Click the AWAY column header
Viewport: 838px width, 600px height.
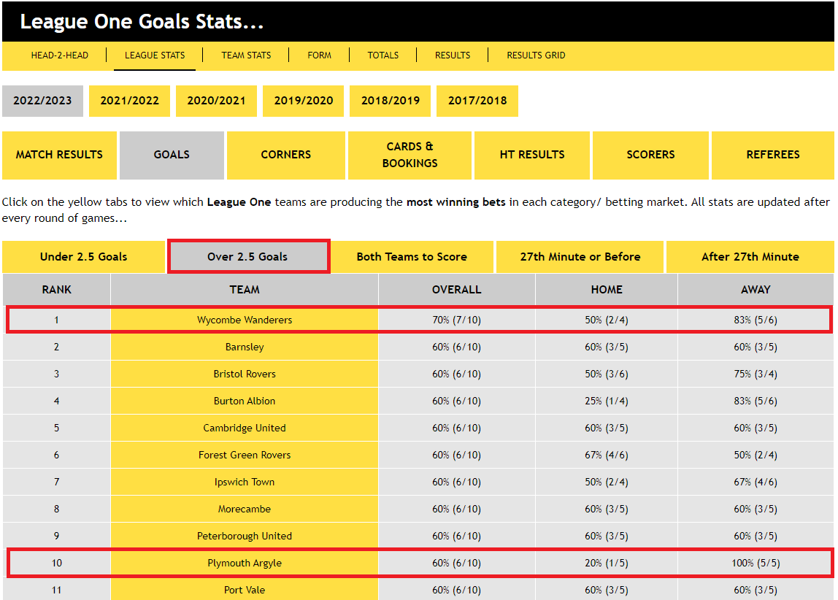click(x=756, y=290)
